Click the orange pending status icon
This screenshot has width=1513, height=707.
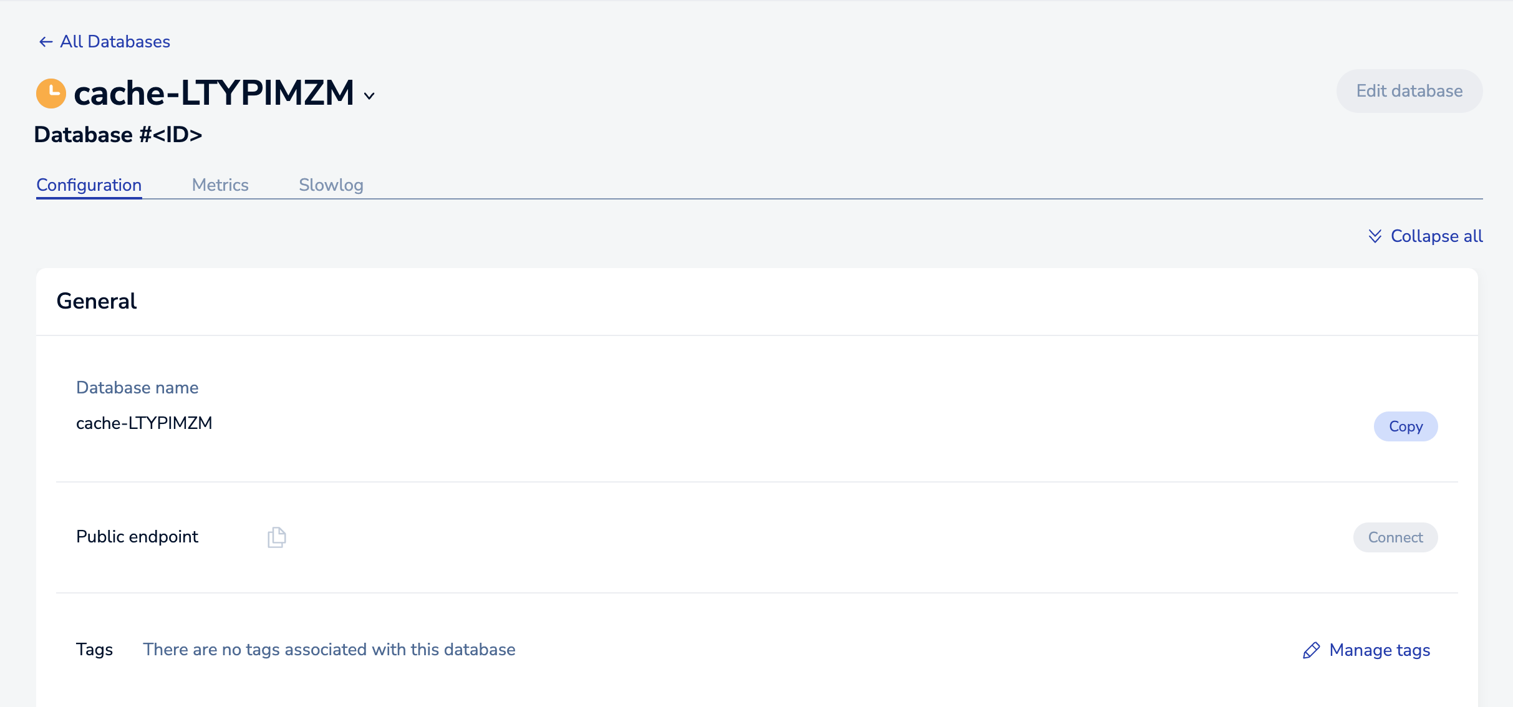click(51, 94)
